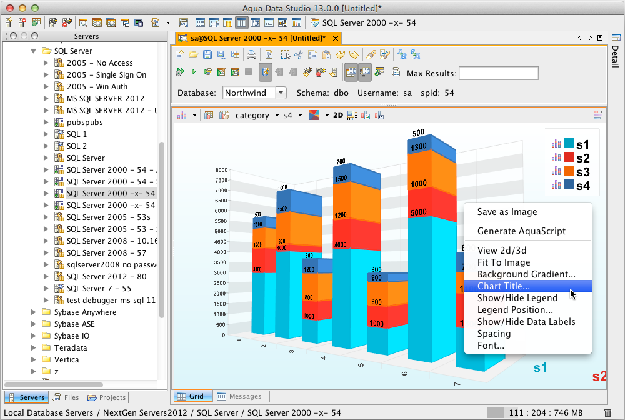
Task: Click the copy chart to grid icon
Action: click(x=209, y=115)
